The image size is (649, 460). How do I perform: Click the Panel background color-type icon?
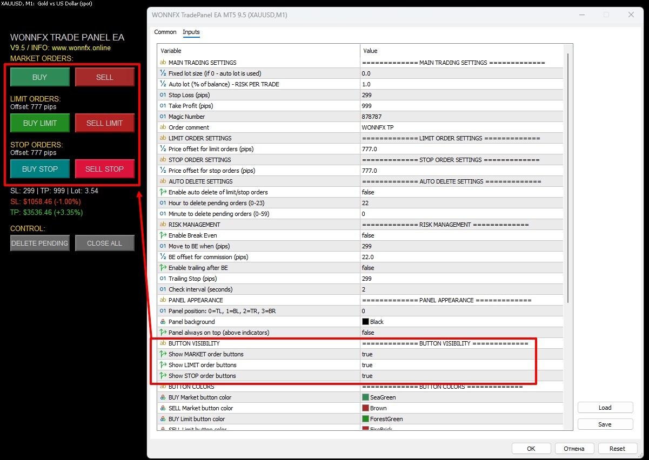[163, 322]
